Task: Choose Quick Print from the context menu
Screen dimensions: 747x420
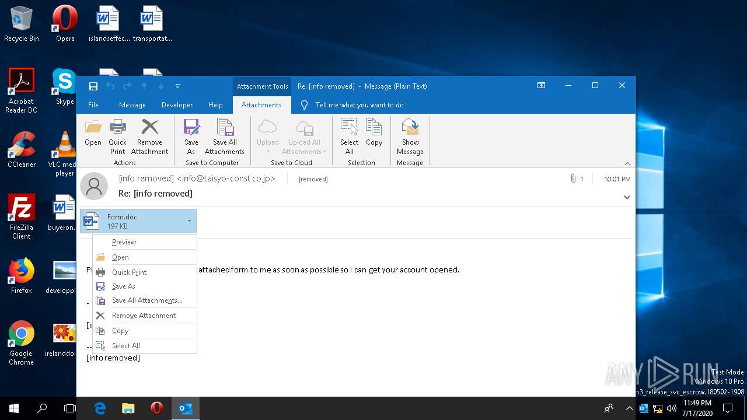Action: 145,272
